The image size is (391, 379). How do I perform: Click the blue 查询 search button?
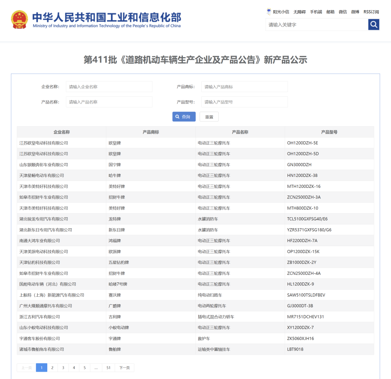point(184,117)
